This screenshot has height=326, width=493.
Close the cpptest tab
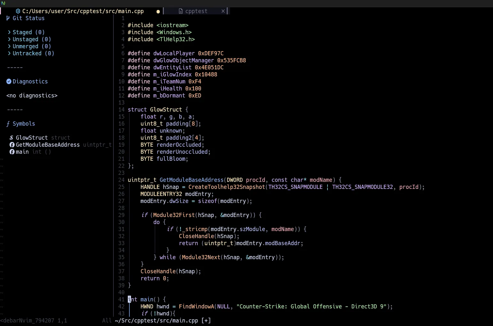(223, 11)
